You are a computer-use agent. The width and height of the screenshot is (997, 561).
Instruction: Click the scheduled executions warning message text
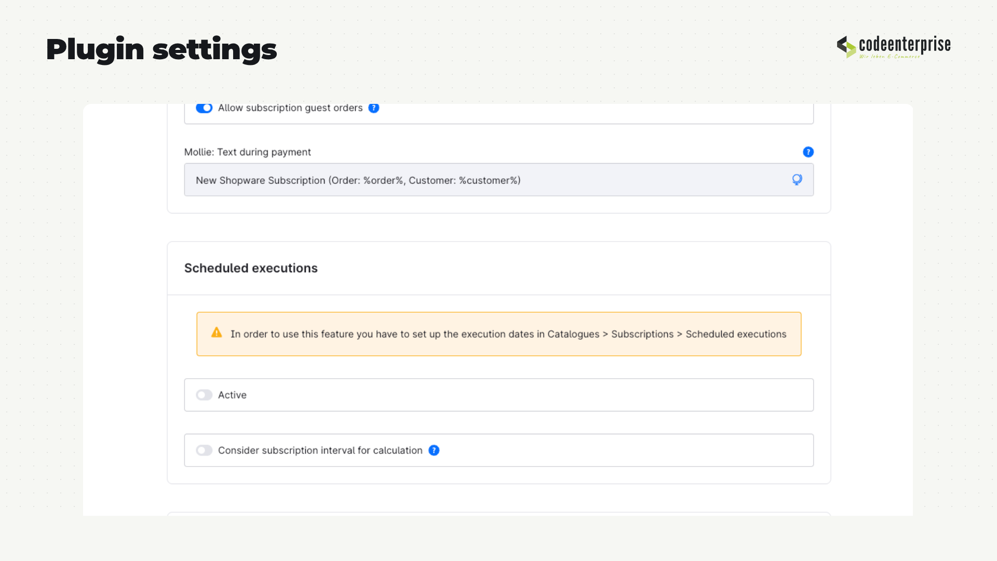tap(508, 334)
